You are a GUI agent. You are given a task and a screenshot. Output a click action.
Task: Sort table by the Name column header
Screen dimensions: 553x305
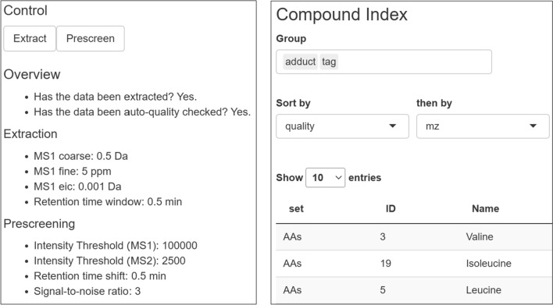tap(485, 208)
